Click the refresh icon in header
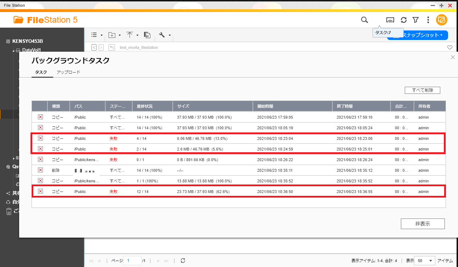Screen dimensions: 458x267 [x=404, y=20]
